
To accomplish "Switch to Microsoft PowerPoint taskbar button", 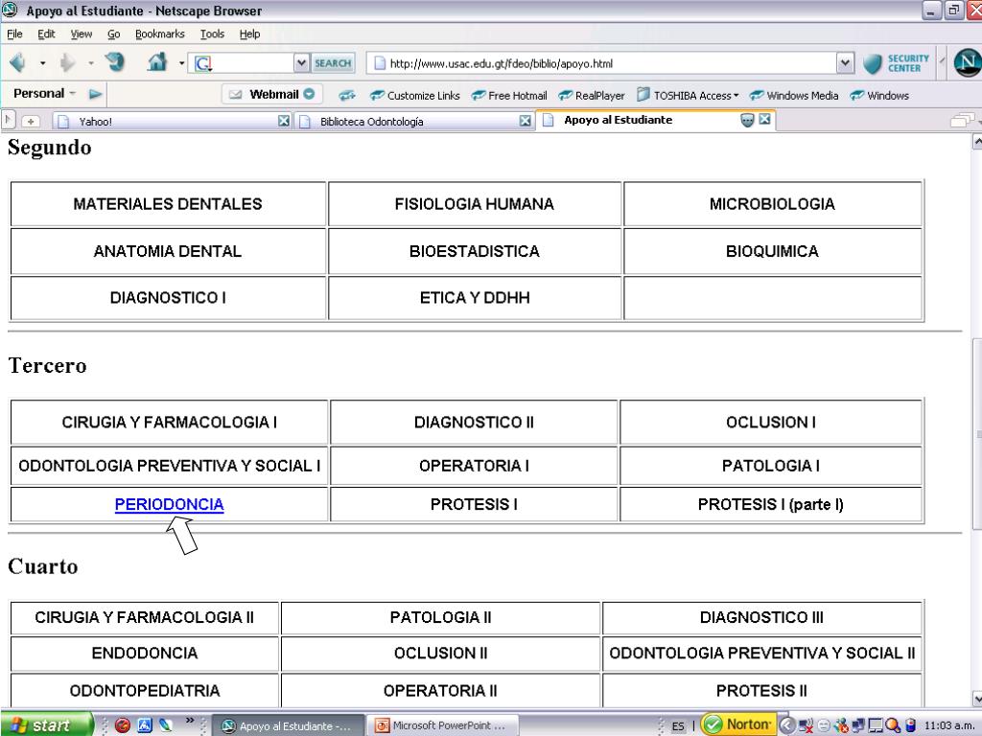I will [441, 725].
